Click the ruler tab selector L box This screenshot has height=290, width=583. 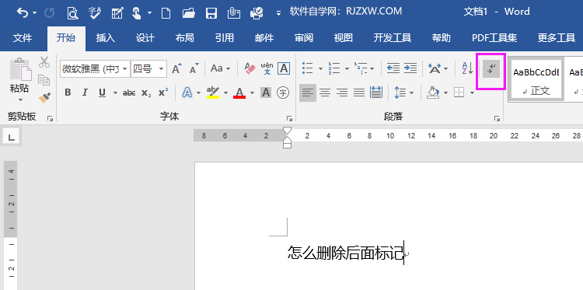[12, 137]
